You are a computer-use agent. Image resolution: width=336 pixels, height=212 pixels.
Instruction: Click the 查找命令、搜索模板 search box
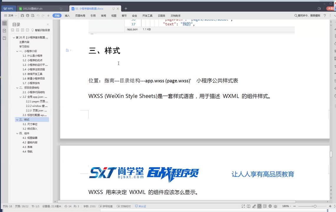[307, 15]
